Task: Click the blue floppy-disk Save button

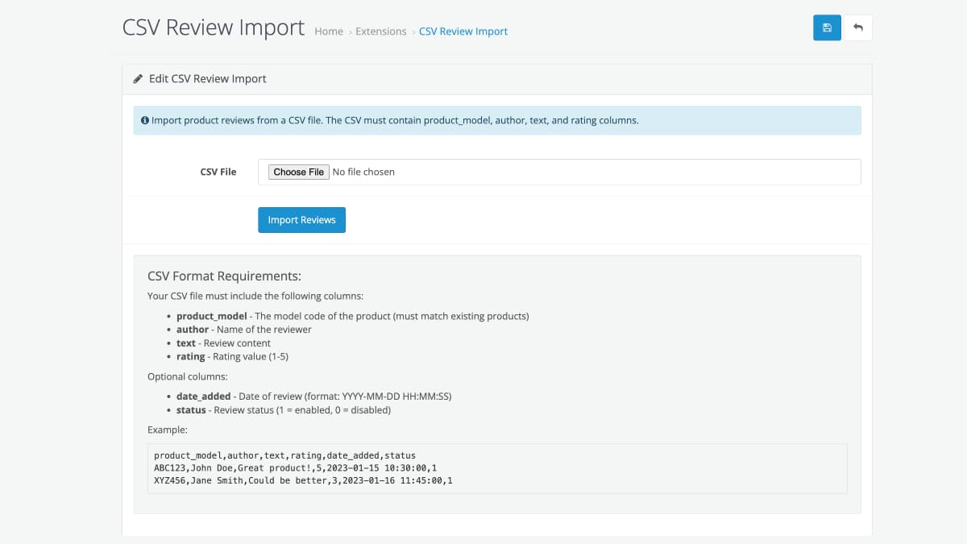Action: 827,27
